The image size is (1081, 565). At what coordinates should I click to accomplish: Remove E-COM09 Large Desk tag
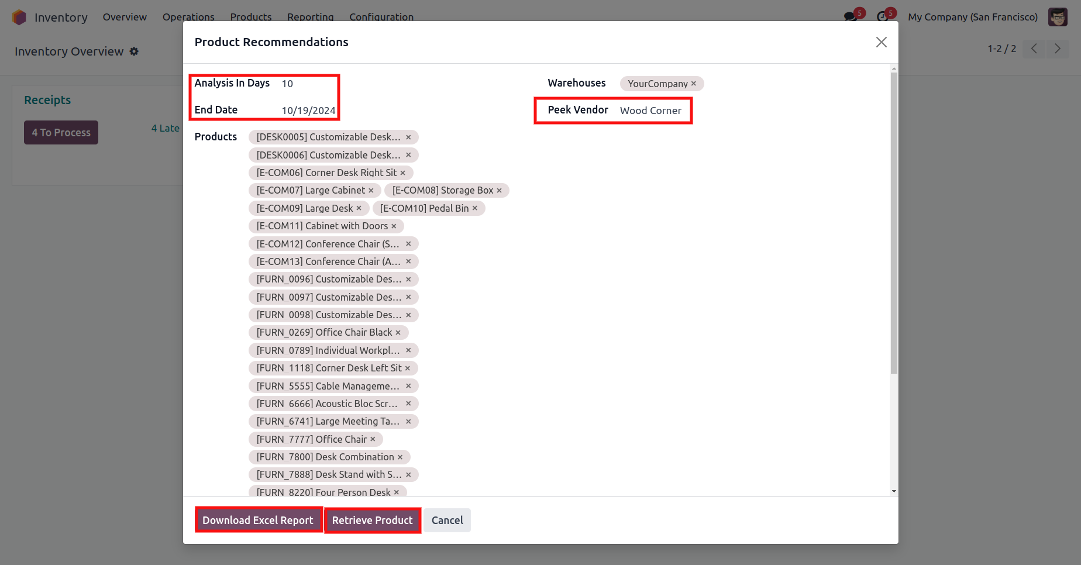click(x=359, y=208)
